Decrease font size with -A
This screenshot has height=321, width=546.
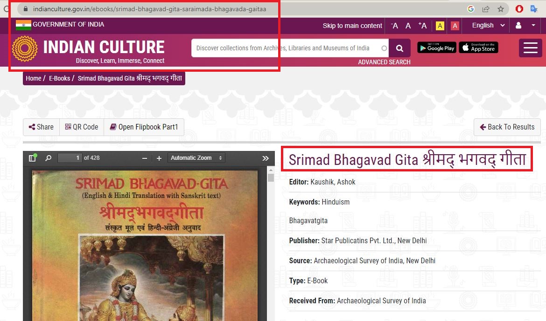coord(394,26)
